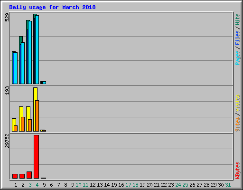This screenshot has height=190, width=243.
Task: Click the Files legend label
Action: (237, 38)
